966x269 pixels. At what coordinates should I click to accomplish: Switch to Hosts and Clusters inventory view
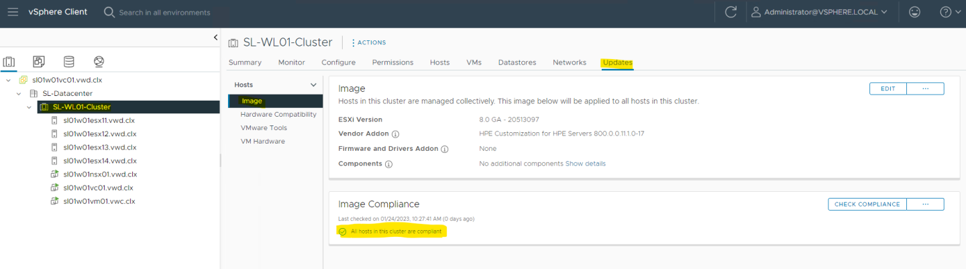tap(9, 62)
